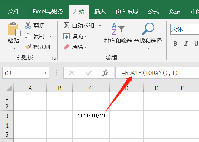Confirm formula with checkmark icon

tap(89, 73)
